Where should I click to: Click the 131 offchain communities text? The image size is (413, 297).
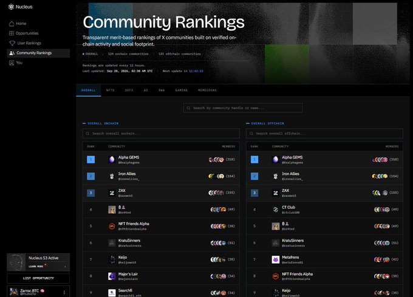(x=180, y=54)
